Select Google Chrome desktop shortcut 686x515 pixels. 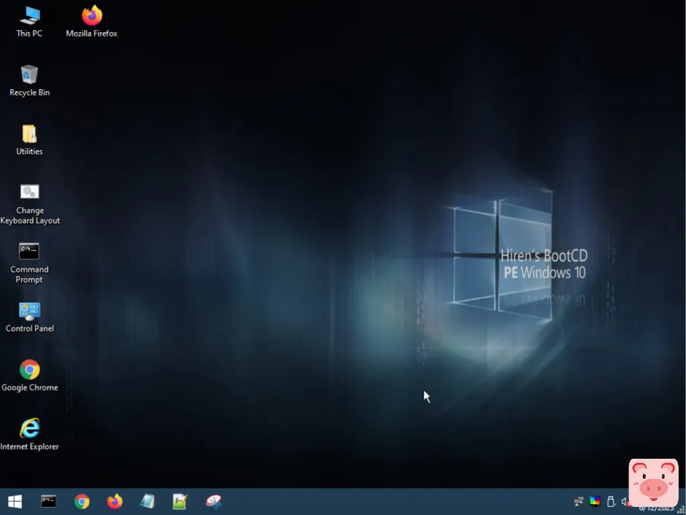tap(29, 376)
